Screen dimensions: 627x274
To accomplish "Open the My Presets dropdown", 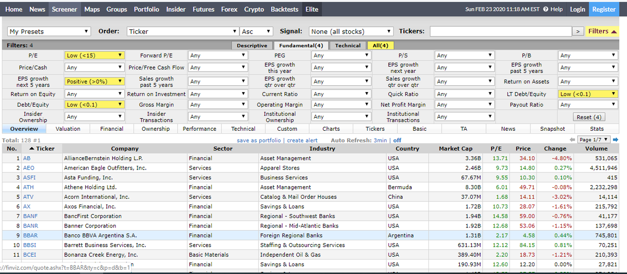I will coord(49,31).
